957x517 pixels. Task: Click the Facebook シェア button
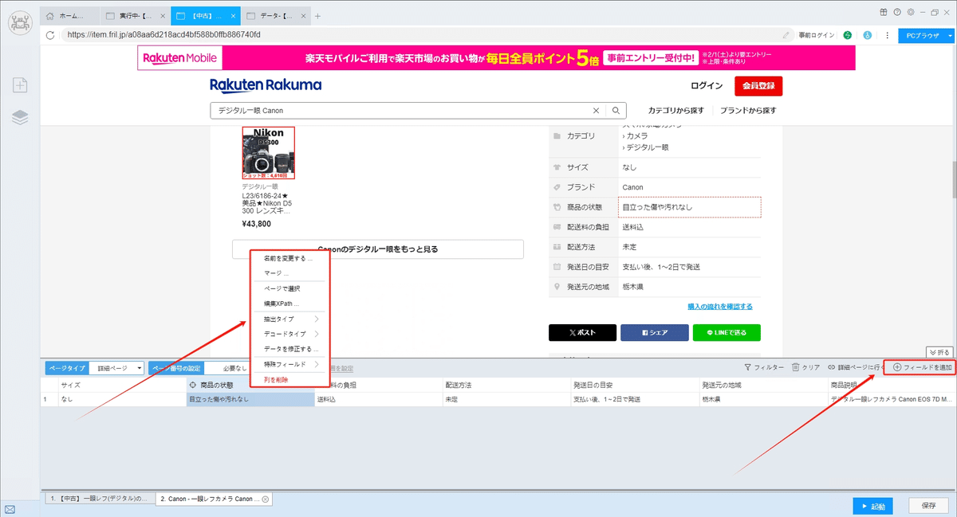(654, 333)
